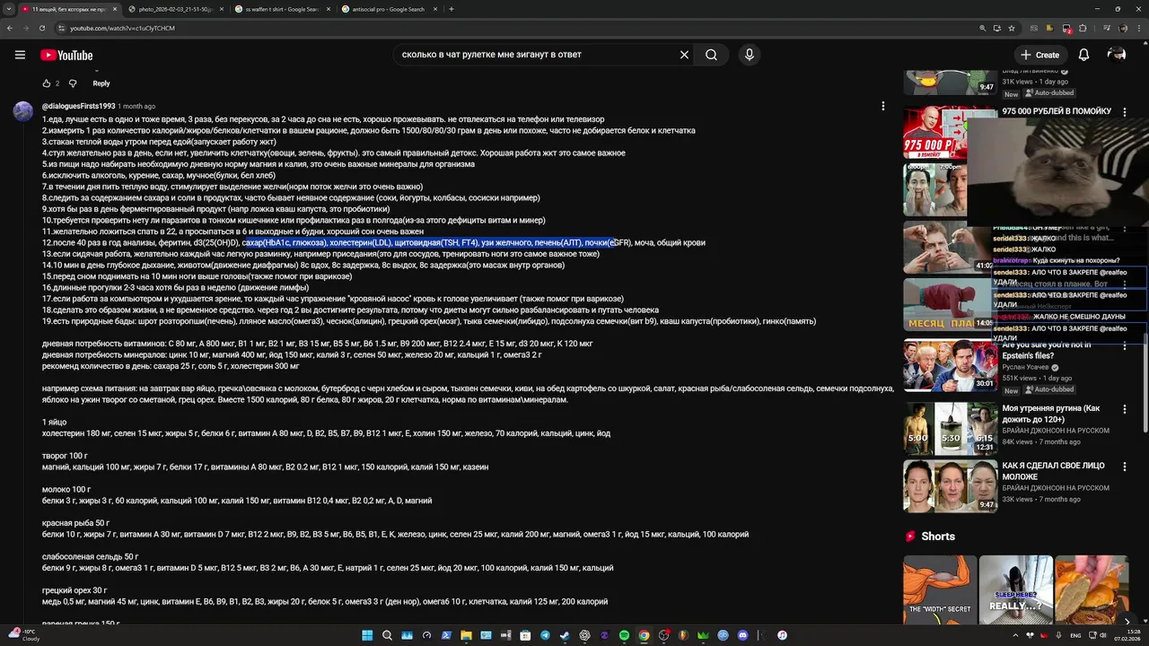Open Steam from the taskbar
The height and width of the screenshot is (646, 1149).
[565, 635]
